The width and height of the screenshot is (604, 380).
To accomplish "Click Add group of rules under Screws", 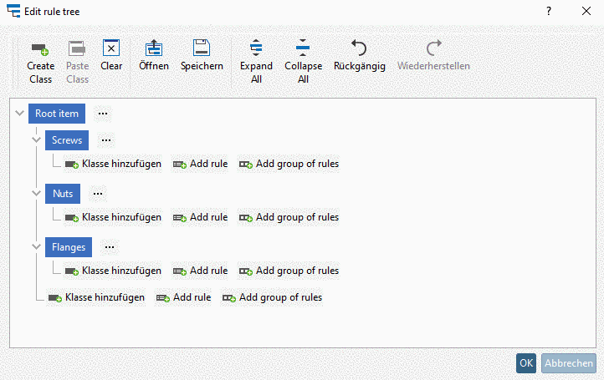I will (289, 164).
